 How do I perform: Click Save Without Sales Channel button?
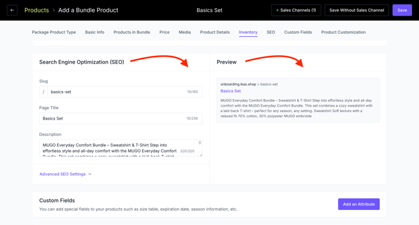click(x=356, y=10)
